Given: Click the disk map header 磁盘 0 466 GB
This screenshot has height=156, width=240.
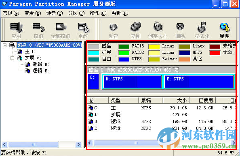Looking at the screenshot, I should click(x=134, y=70).
